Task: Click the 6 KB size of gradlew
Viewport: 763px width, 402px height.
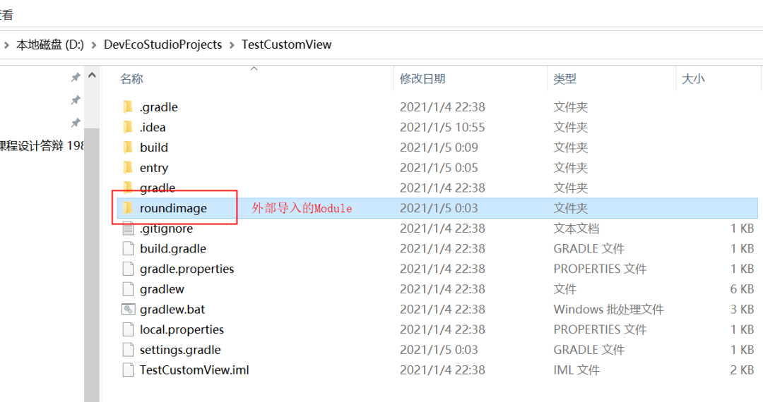Action: point(742,289)
